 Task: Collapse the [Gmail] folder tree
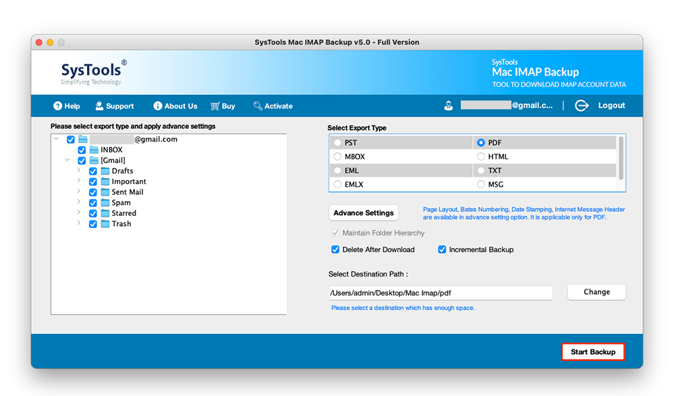pyautogui.click(x=67, y=159)
